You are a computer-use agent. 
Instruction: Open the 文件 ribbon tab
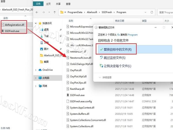tap(38, 4)
